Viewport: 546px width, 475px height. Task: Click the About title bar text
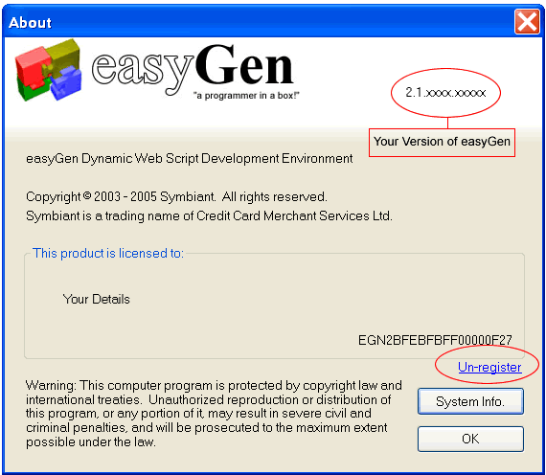click(30, 23)
